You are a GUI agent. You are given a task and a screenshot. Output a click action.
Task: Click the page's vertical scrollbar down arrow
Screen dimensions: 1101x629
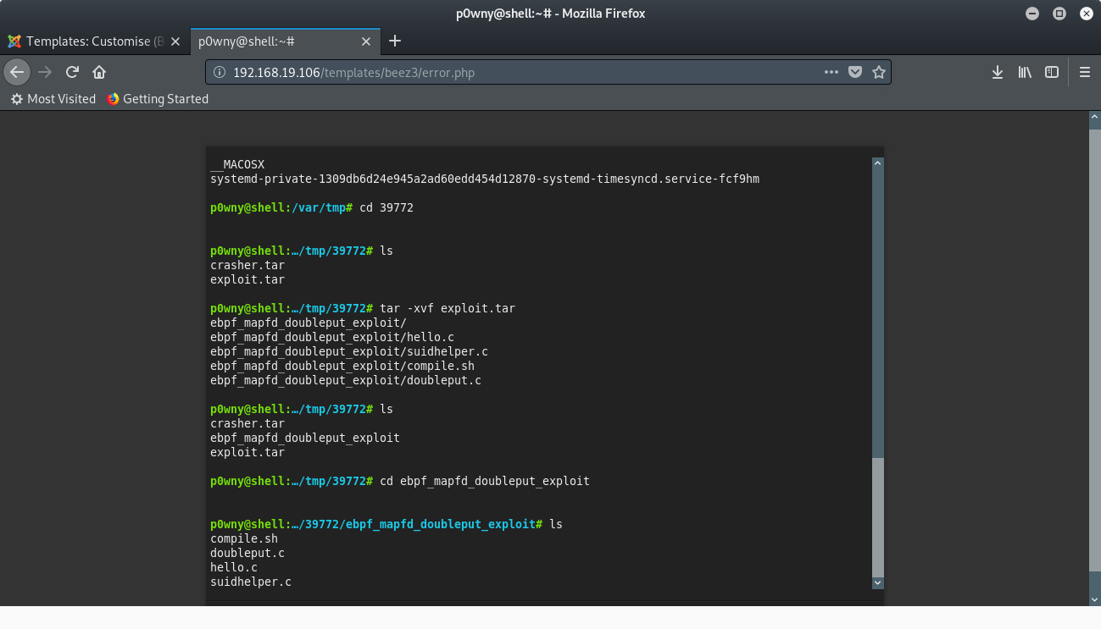coord(1093,599)
